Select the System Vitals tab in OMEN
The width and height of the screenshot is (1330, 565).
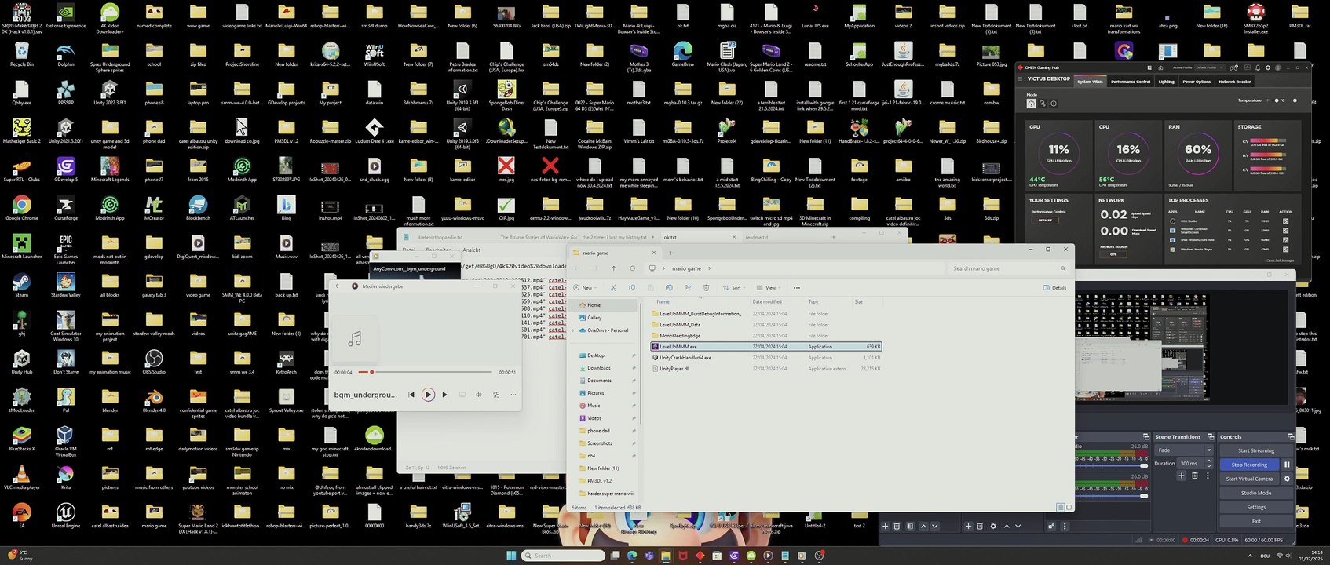coord(1090,82)
